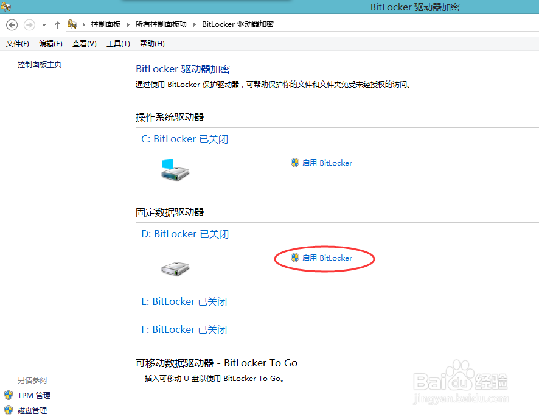The image size is (539, 417).
Task: Click the 另请参阅 sidebar label
Action: click(32, 380)
